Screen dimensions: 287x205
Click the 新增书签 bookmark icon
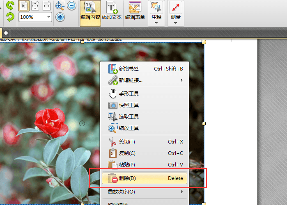(113, 69)
